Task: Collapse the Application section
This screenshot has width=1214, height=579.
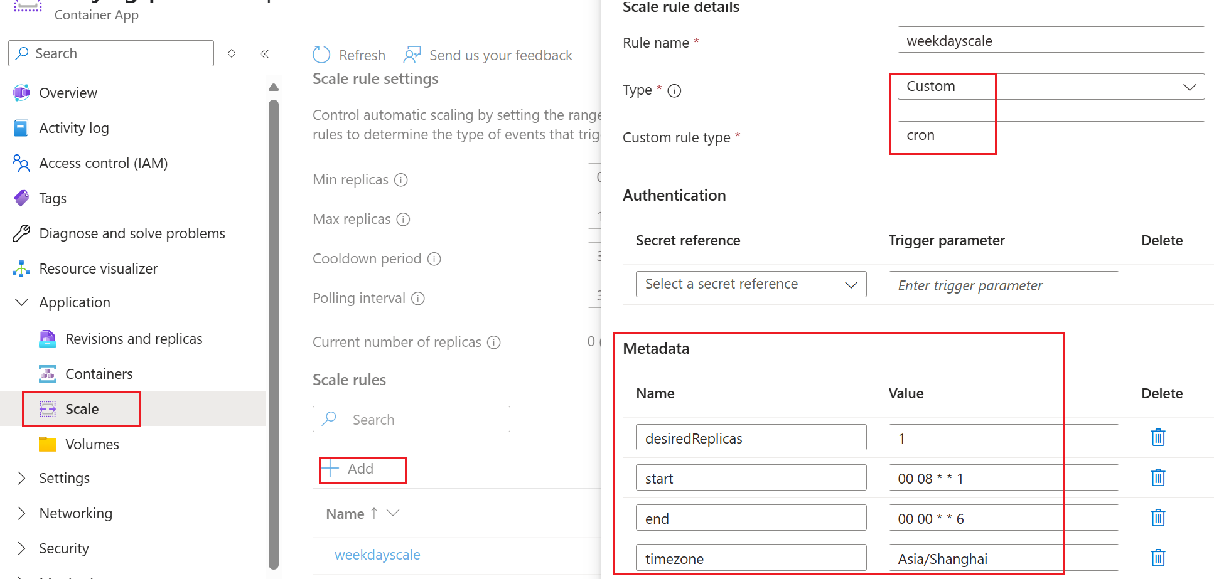Action: click(x=22, y=302)
